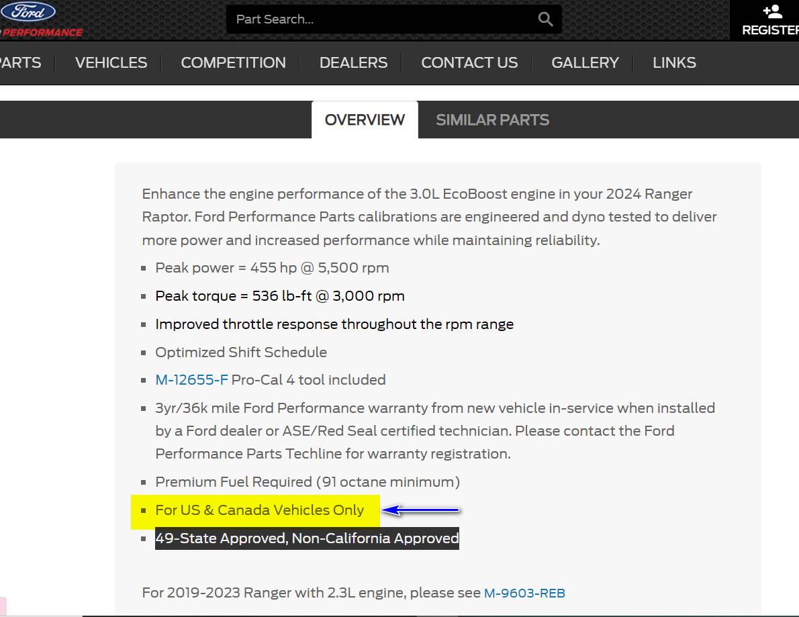This screenshot has width=799, height=617.
Task: Click 'Optimized Shift Schedule' bullet text
Action: [x=241, y=352]
